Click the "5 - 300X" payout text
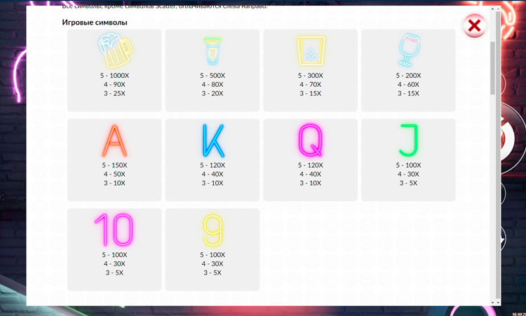 (x=310, y=76)
